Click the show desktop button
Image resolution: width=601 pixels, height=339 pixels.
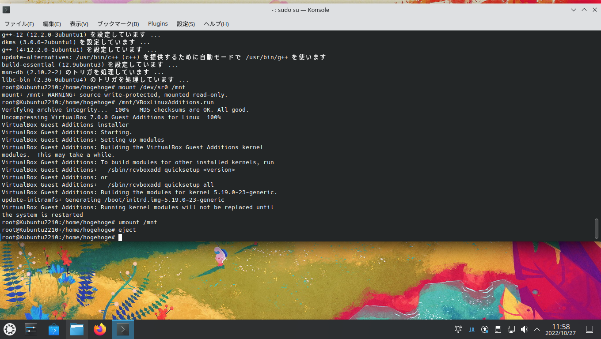pyautogui.click(x=589, y=329)
